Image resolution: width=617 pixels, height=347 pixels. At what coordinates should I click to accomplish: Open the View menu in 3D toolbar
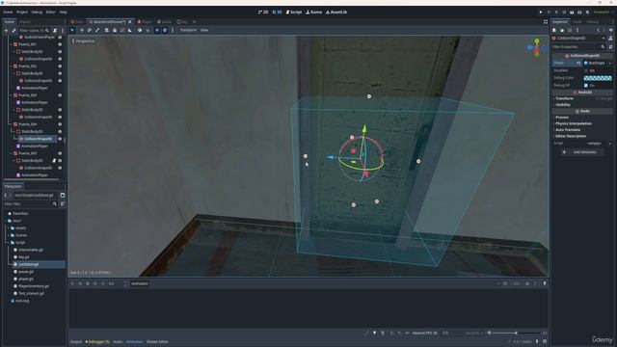pyautogui.click(x=204, y=30)
